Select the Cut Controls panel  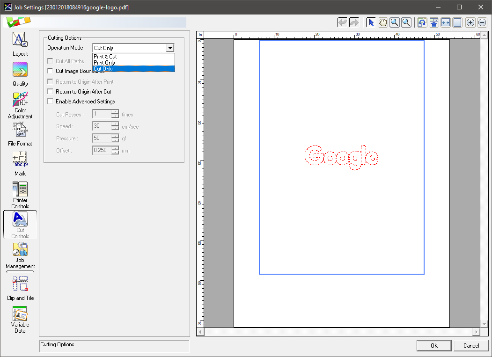click(20, 225)
